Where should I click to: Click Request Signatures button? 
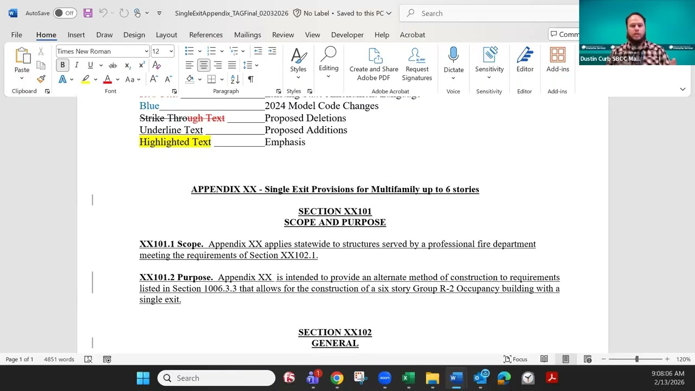point(417,65)
